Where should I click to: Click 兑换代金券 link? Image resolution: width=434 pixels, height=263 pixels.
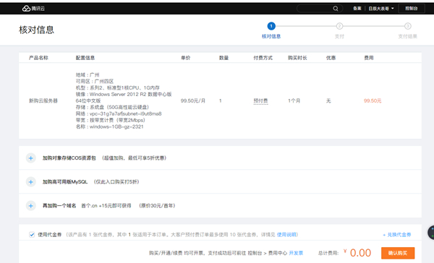click(397, 235)
